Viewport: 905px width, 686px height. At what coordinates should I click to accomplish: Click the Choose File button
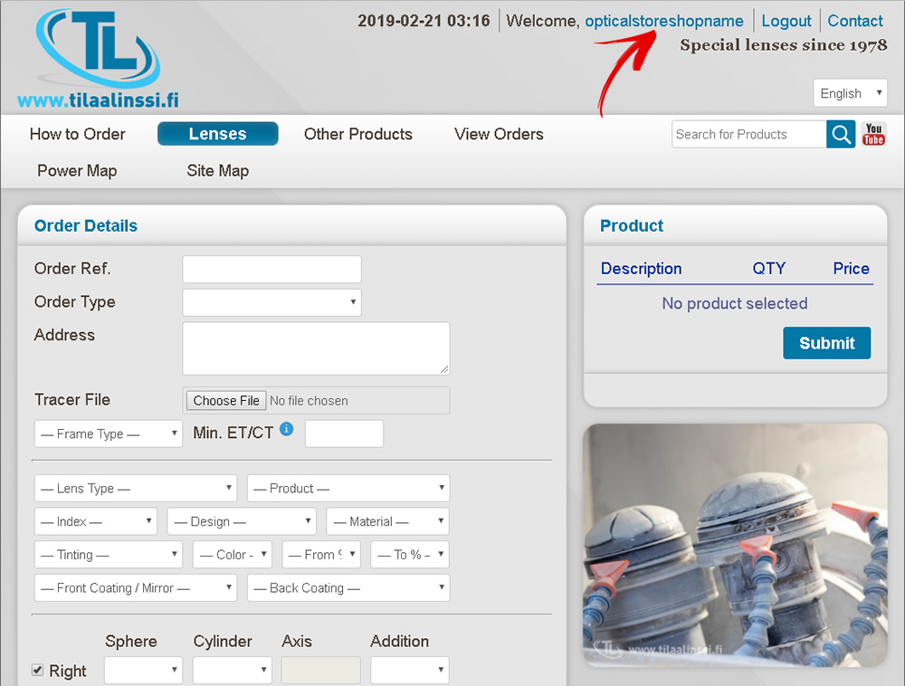pos(226,401)
